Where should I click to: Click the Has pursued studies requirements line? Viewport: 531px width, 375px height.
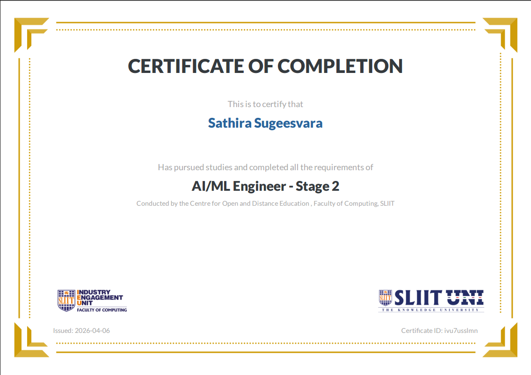(x=265, y=167)
